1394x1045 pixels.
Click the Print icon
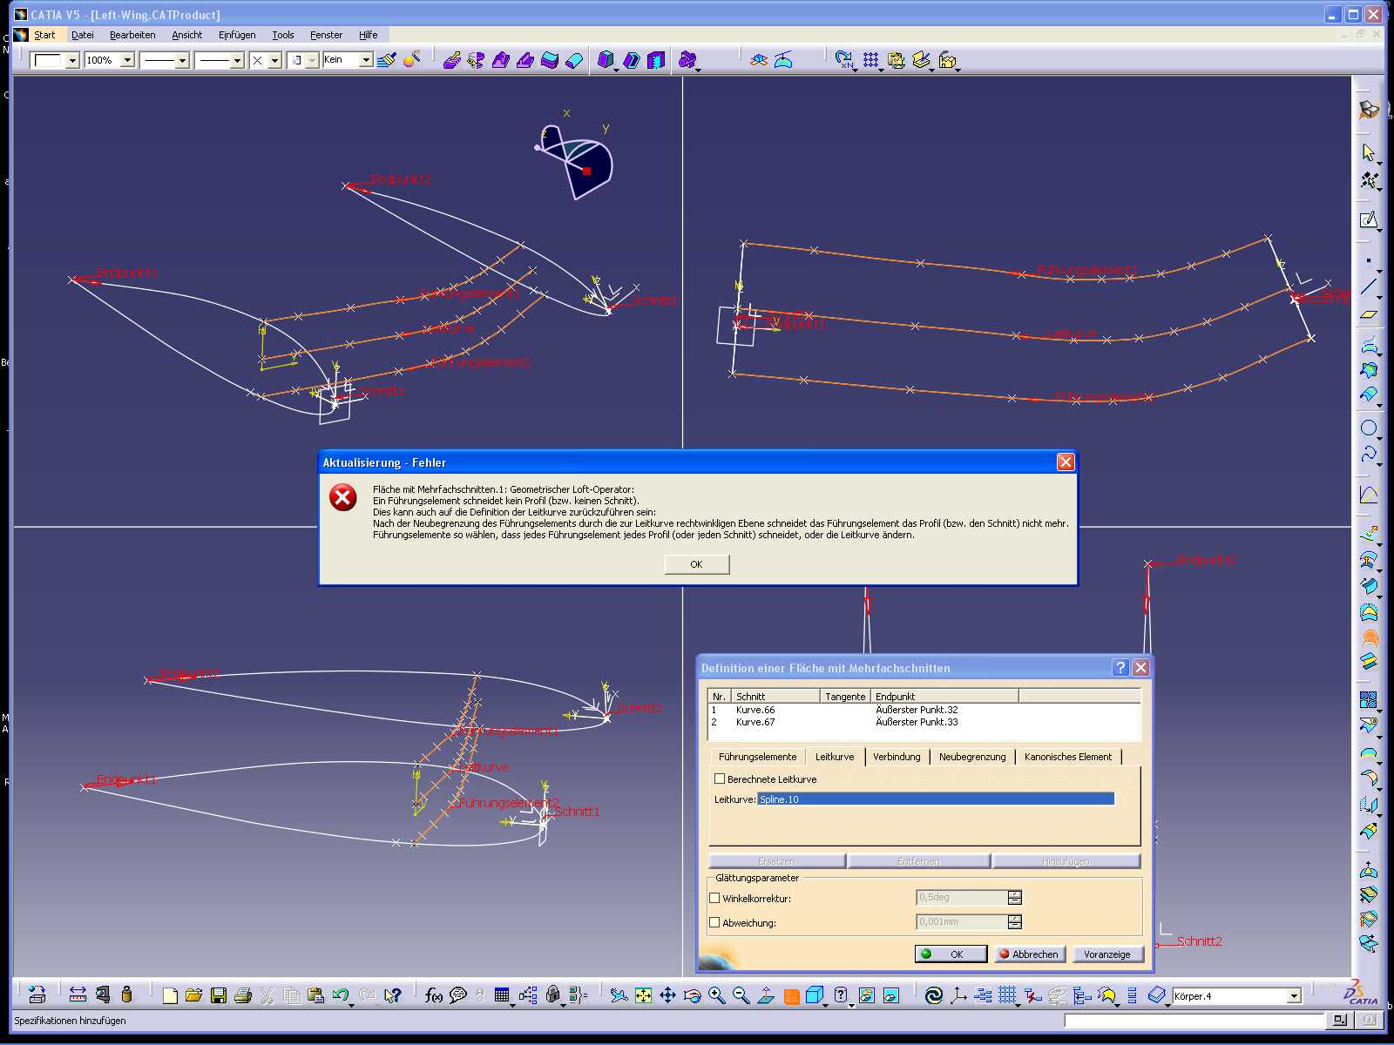pos(243,994)
